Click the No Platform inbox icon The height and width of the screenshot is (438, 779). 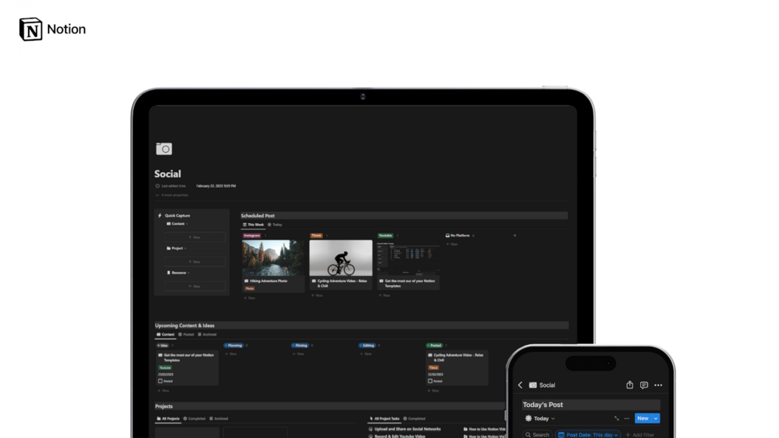(x=447, y=236)
